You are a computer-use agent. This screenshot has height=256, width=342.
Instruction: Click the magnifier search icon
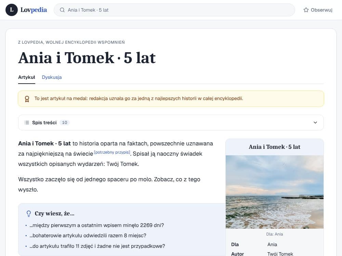(x=62, y=10)
